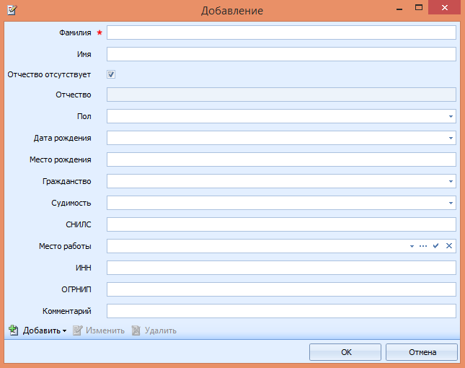Click the ellipsis icon in Место работы field
The height and width of the screenshot is (368, 465).
click(423, 246)
